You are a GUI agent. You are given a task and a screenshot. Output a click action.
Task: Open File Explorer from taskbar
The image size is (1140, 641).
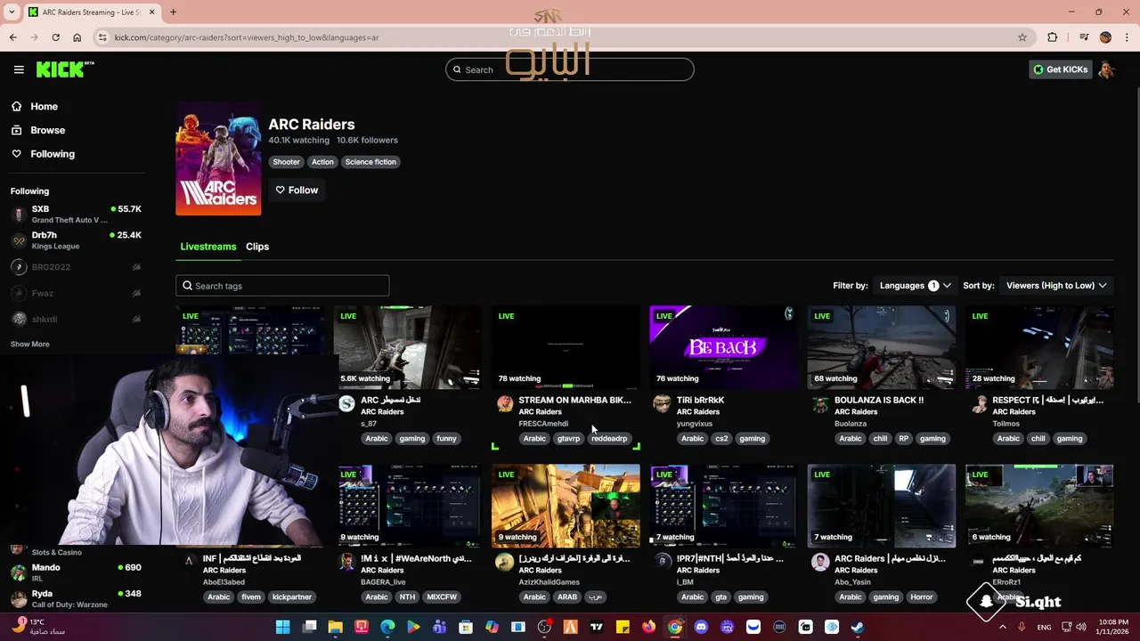pos(335,628)
